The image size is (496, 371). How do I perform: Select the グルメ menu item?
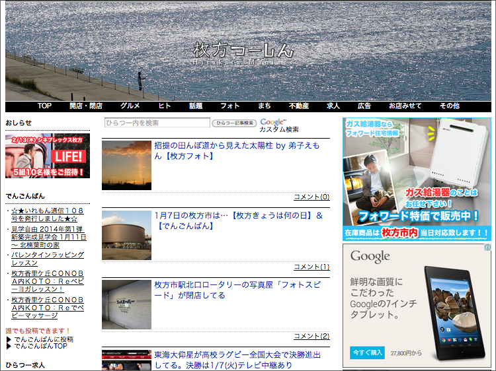(130, 106)
